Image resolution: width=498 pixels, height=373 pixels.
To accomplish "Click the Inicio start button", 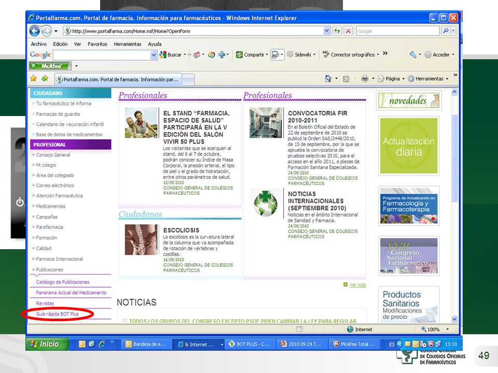I will click(x=47, y=344).
